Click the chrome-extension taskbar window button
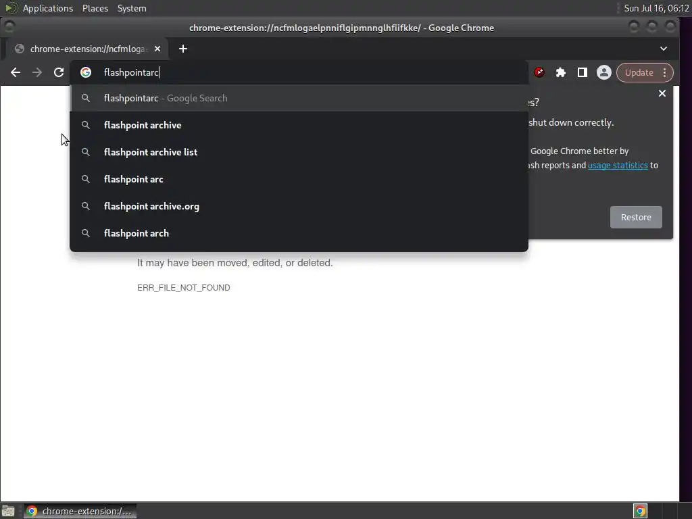Viewport: 692px width, 519px height. [80, 511]
